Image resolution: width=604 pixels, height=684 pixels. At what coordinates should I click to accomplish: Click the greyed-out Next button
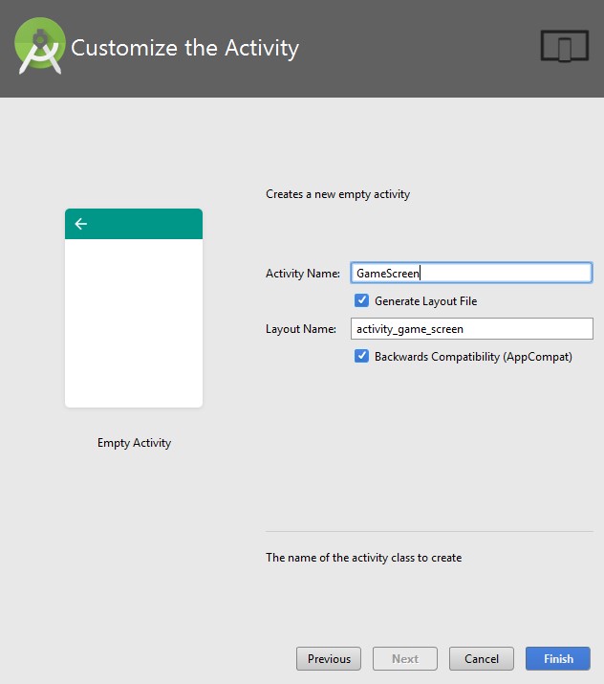click(x=405, y=658)
